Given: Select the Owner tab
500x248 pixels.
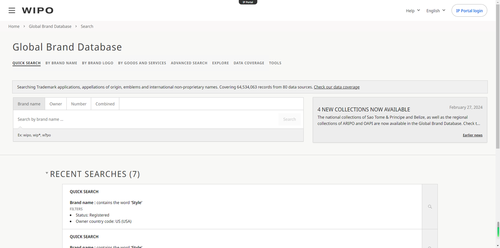Looking at the screenshot, I should point(56,104).
